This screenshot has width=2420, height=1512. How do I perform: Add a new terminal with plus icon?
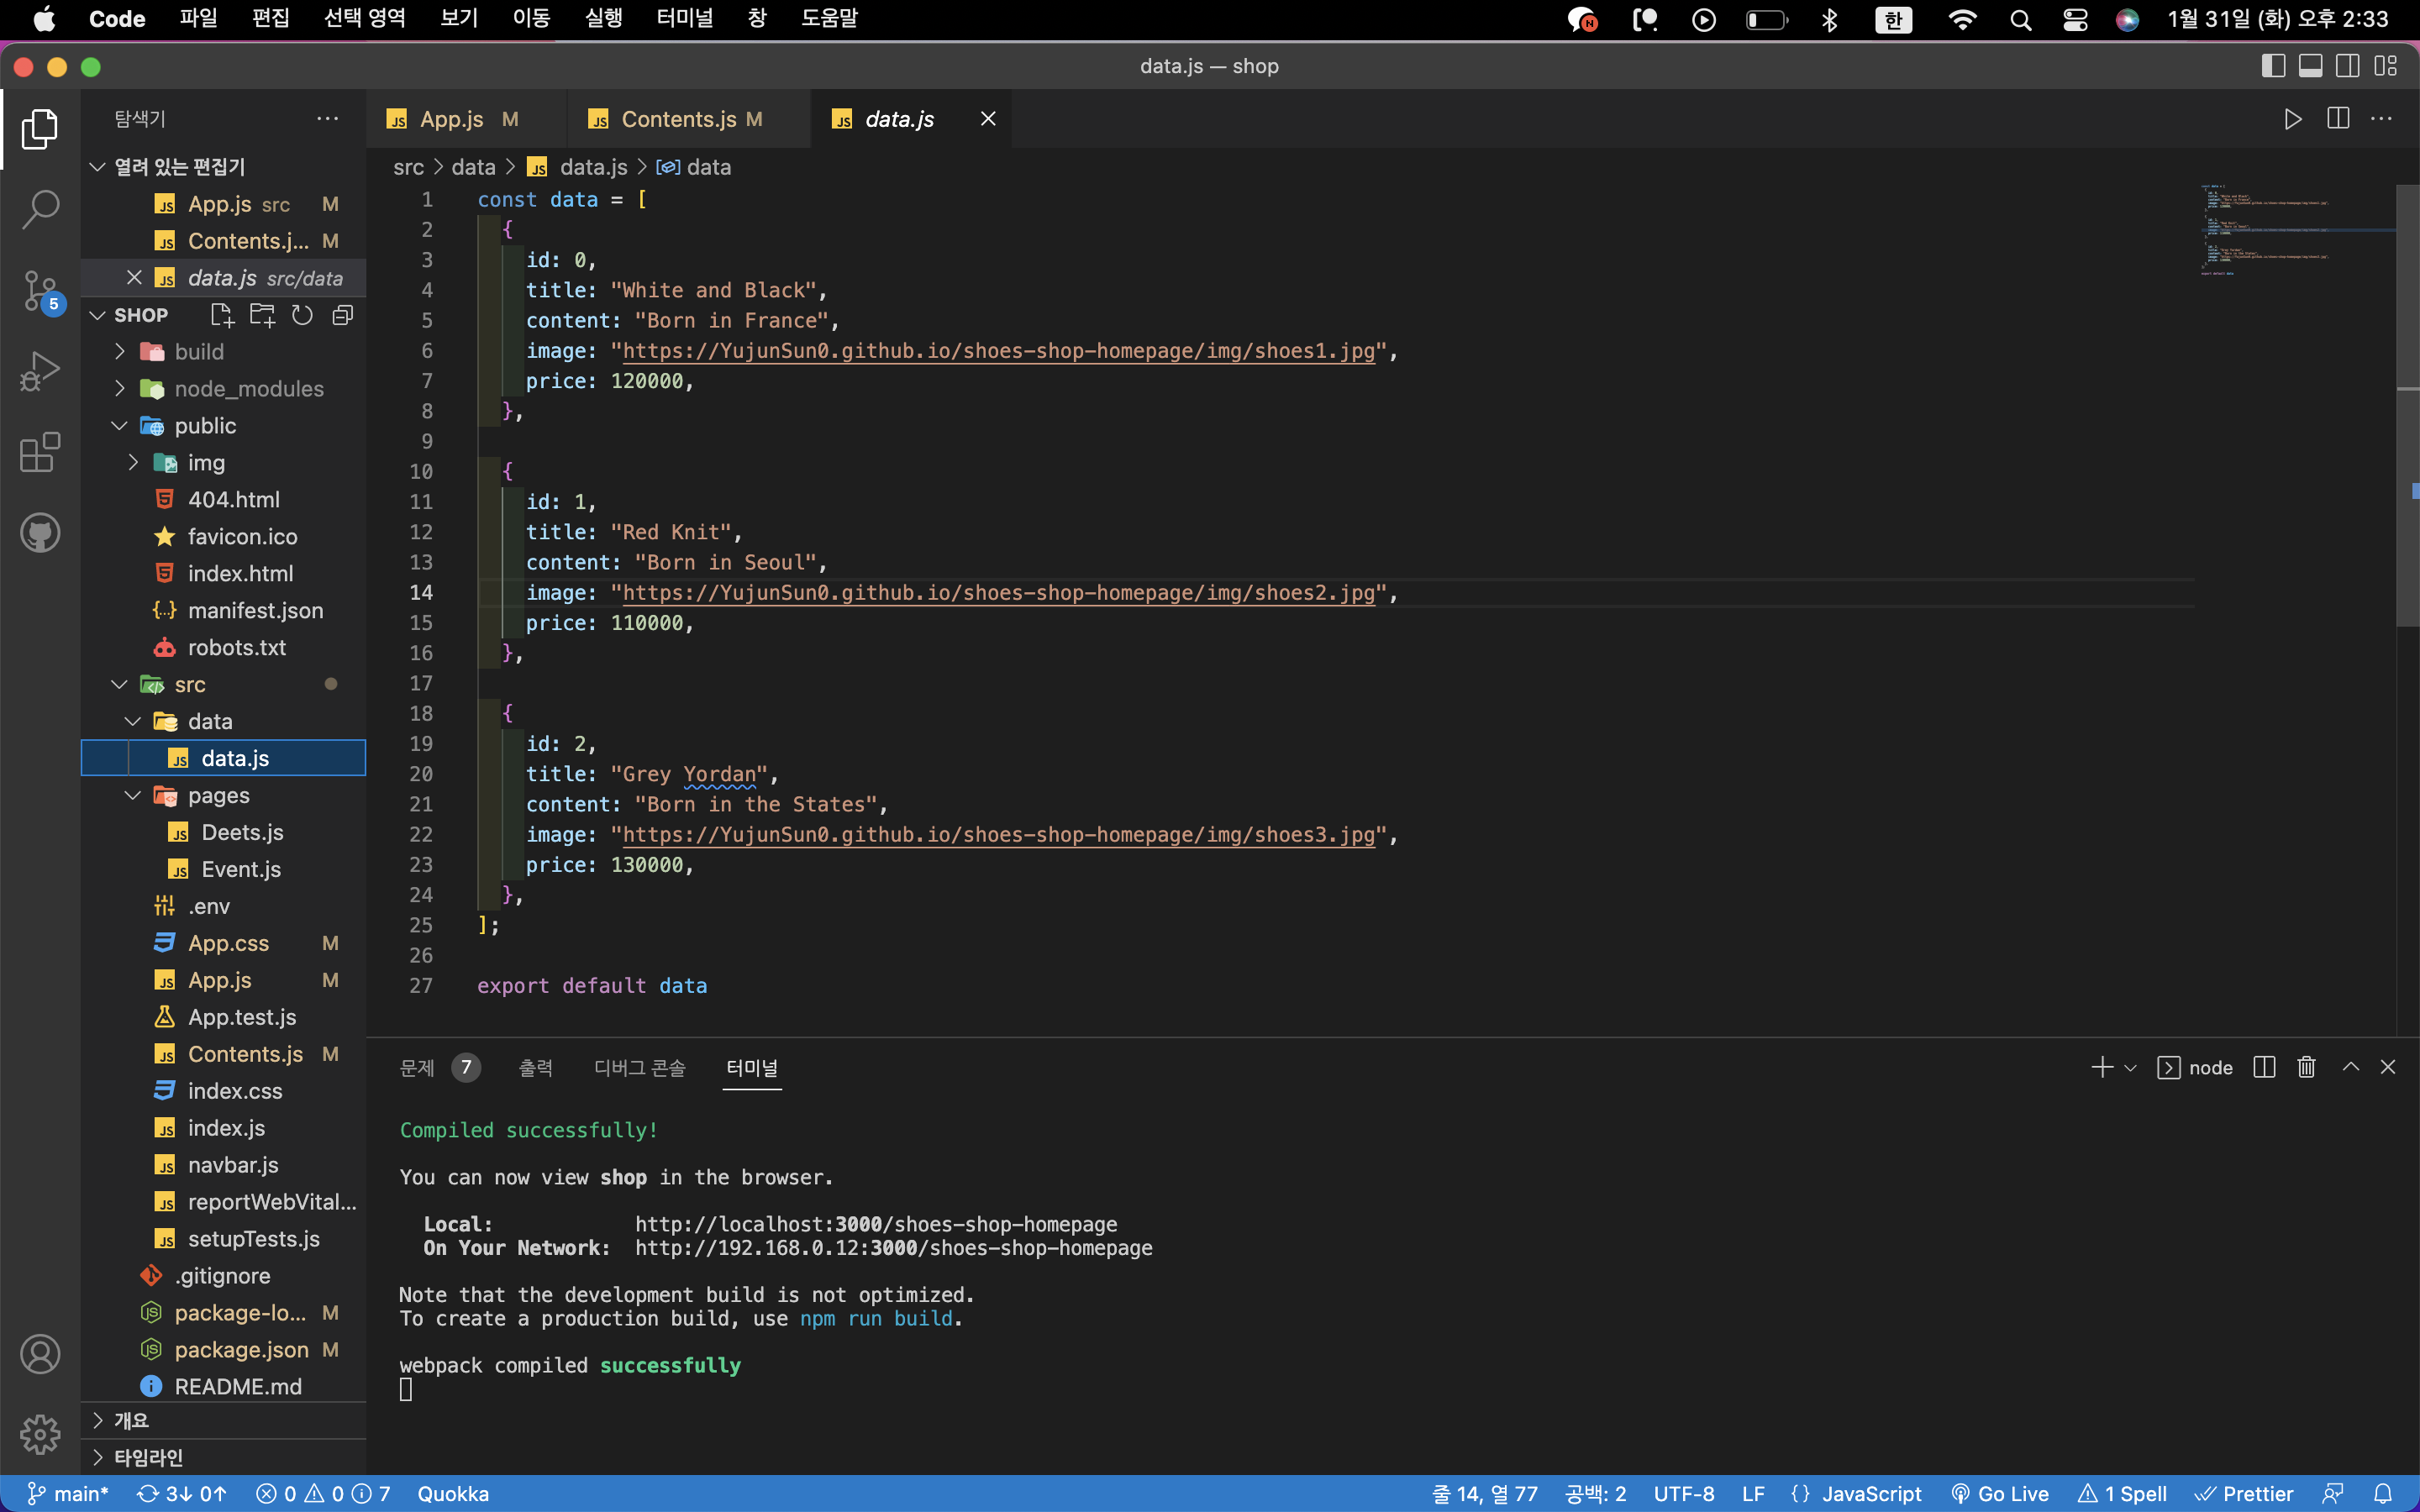(2102, 1068)
